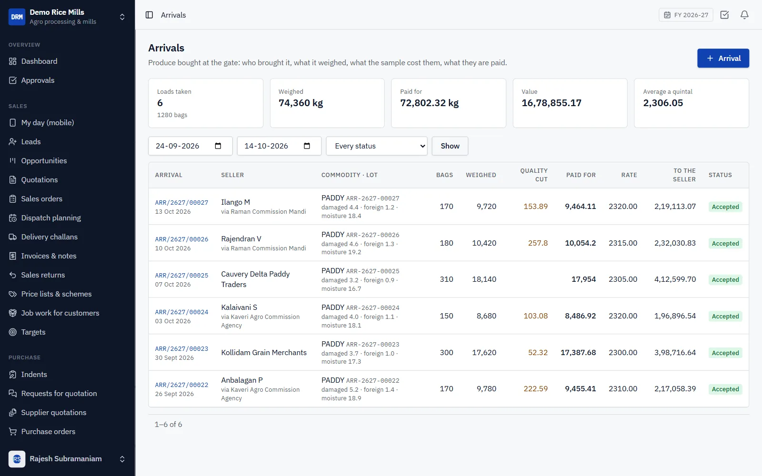This screenshot has width=762, height=476.
Task: Click the Targets icon
Action: coord(13,332)
